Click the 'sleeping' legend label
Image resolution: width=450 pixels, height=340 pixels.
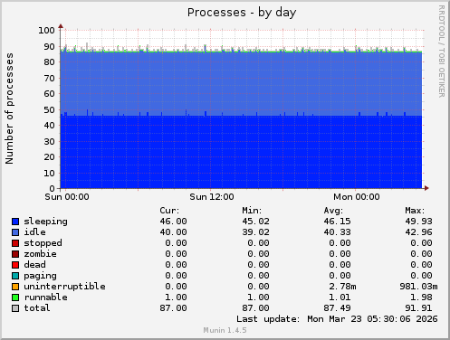click(46, 222)
